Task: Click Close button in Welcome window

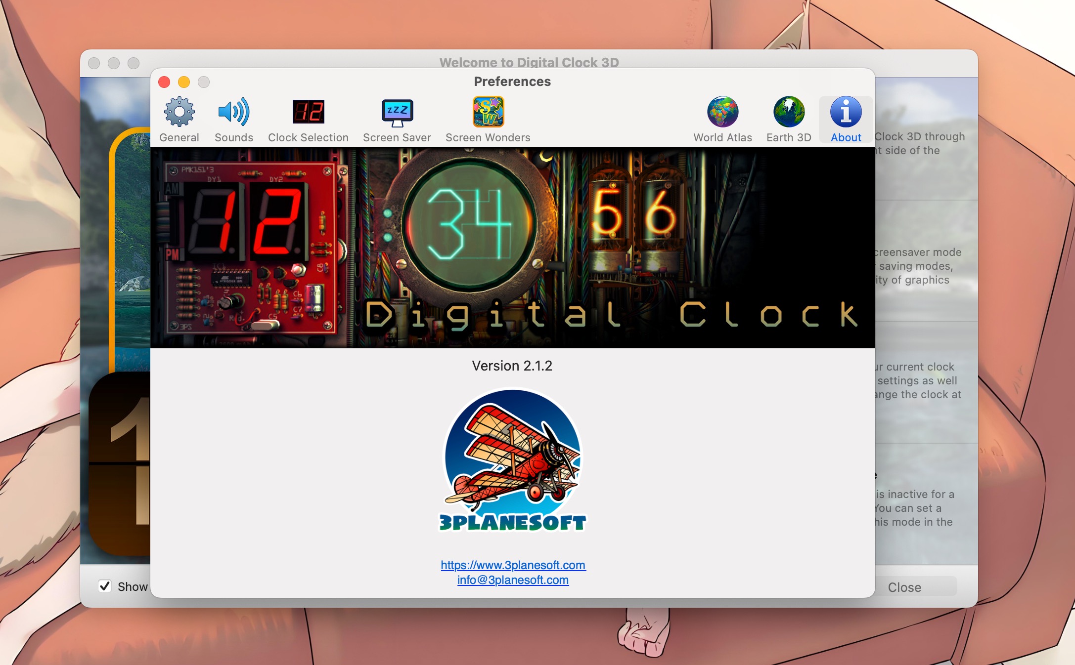Action: click(x=904, y=587)
